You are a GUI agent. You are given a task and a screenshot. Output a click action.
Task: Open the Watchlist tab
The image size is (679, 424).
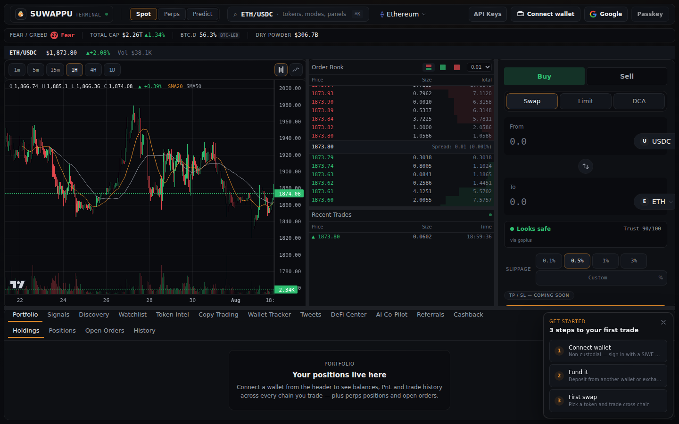pos(132,315)
